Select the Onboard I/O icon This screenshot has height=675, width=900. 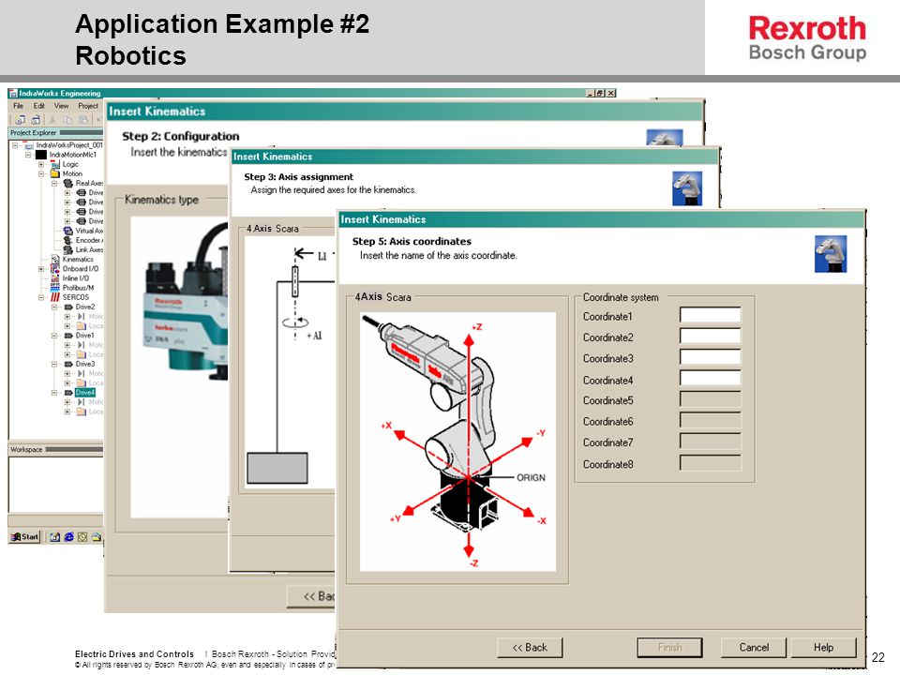pyautogui.click(x=55, y=269)
